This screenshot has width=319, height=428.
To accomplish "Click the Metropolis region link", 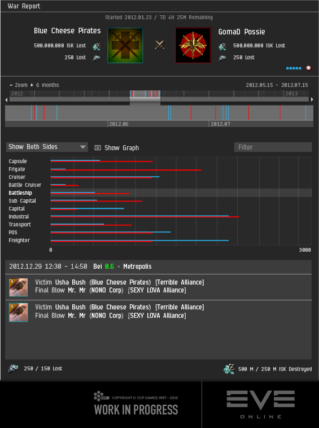I will 137,267.
